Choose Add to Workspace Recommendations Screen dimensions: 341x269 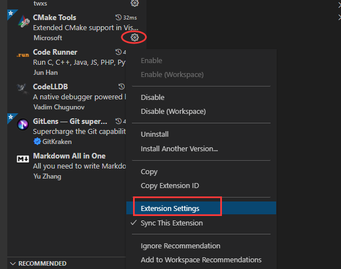[x=201, y=260]
